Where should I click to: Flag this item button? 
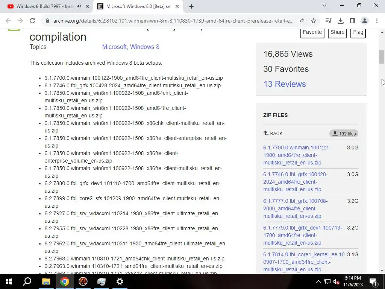[358, 32]
